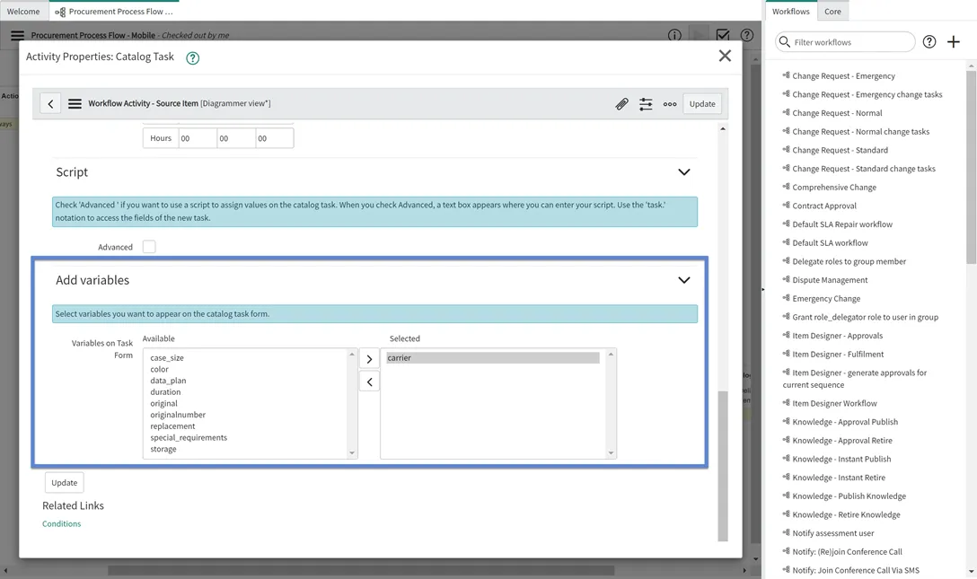Image resolution: width=977 pixels, height=579 pixels.
Task: Switch to the Welcome tab
Action: tap(23, 12)
